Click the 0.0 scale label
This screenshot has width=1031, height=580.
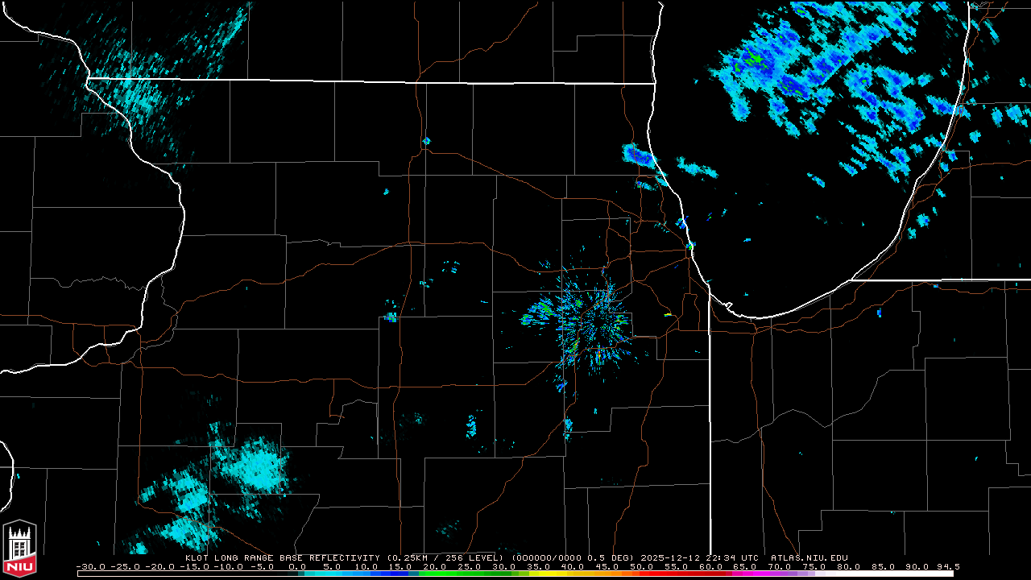pyautogui.click(x=297, y=566)
